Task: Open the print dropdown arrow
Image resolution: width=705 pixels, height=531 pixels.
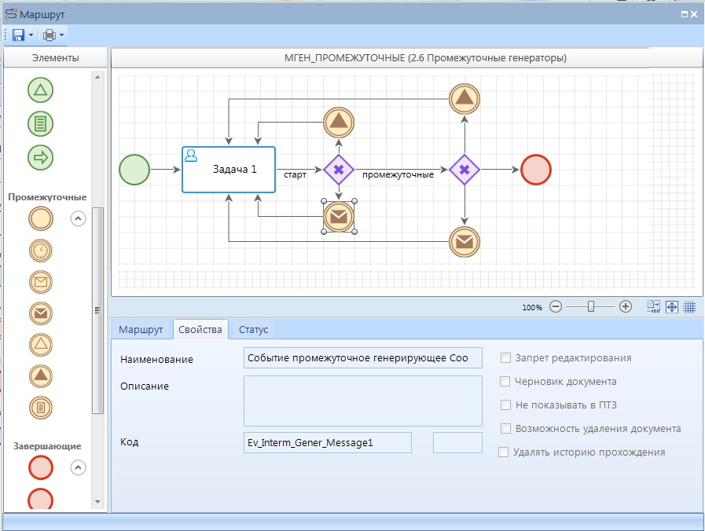Action: point(61,35)
